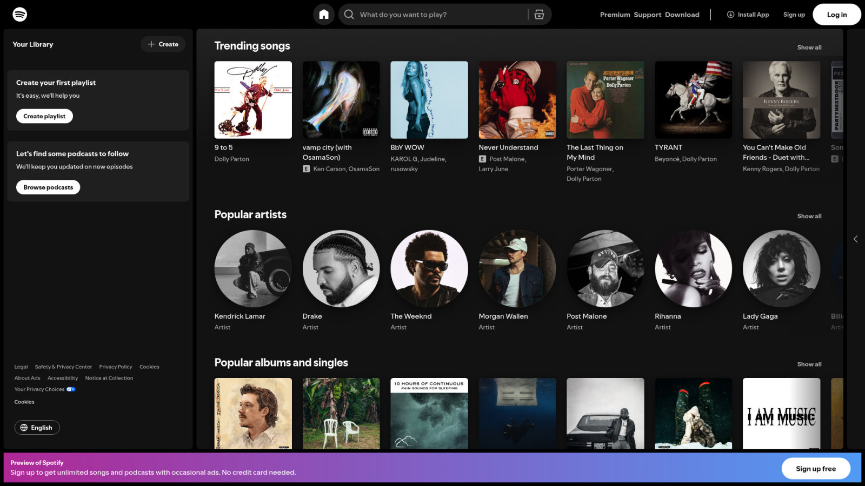This screenshot has height=486, width=865.
Task: Open the 9 to 5 album cover
Action: (253, 100)
